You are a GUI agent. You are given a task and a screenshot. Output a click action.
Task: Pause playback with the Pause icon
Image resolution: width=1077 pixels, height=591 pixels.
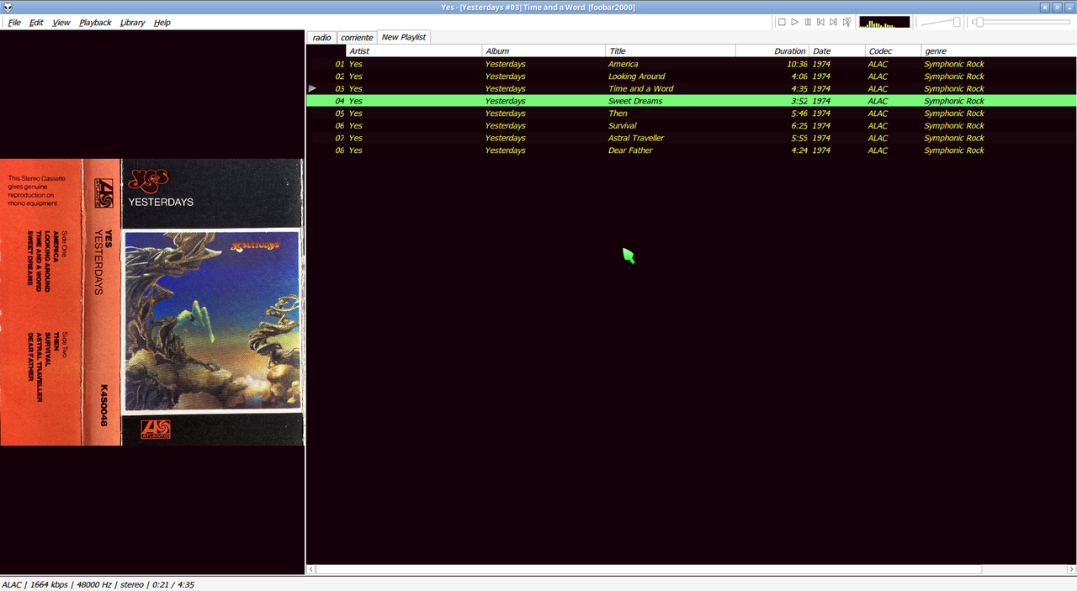click(x=808, y=22)
